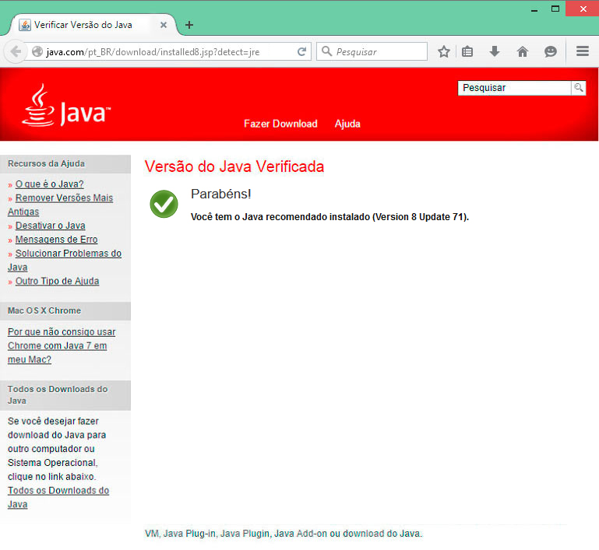Open 'Solucionar Problemas do Java' link

[65, 261]
